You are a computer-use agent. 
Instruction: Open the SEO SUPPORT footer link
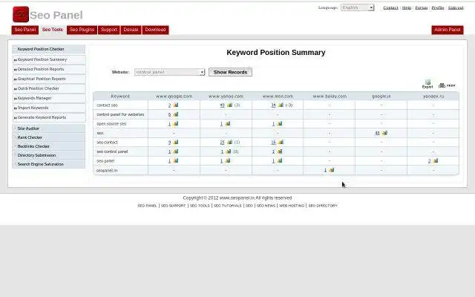coord(173,206)
